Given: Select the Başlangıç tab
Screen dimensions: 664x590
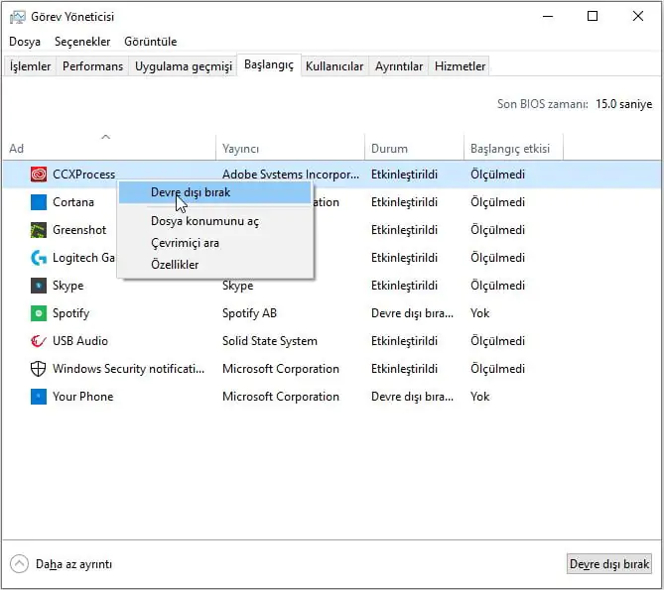Looking at the screenshot, I should pyautogui.click(x=269, y=65).
